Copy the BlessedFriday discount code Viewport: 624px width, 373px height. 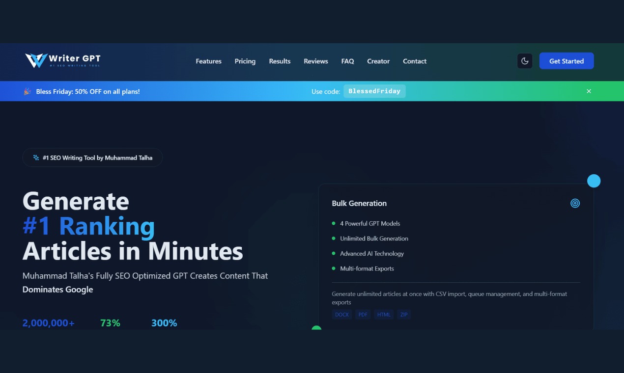click(x=374, y=91)
